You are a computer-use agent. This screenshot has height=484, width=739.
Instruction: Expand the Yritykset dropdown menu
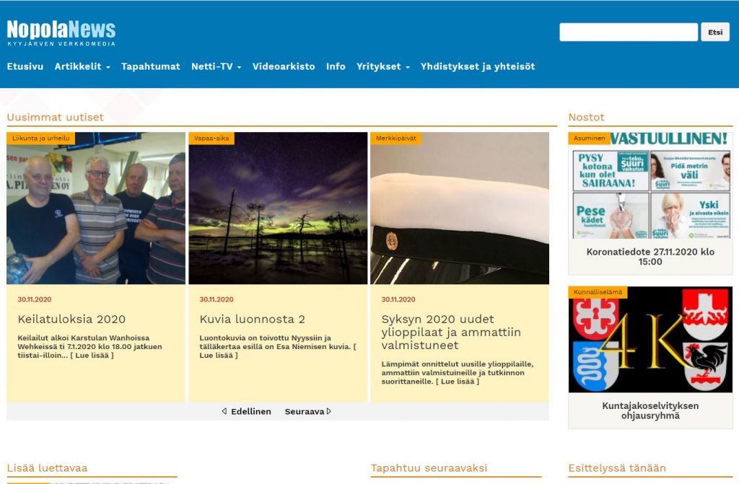click(x=382, y=66)
